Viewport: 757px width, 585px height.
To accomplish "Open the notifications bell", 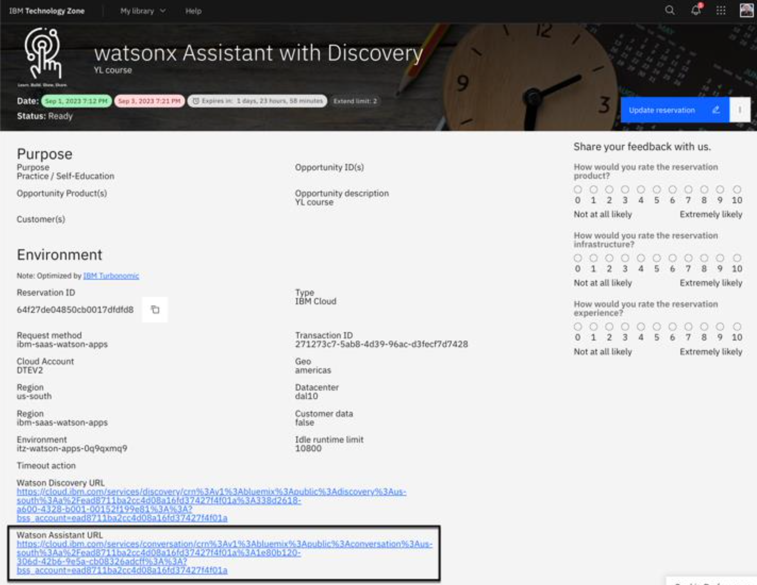I will (x=696, y=11).
